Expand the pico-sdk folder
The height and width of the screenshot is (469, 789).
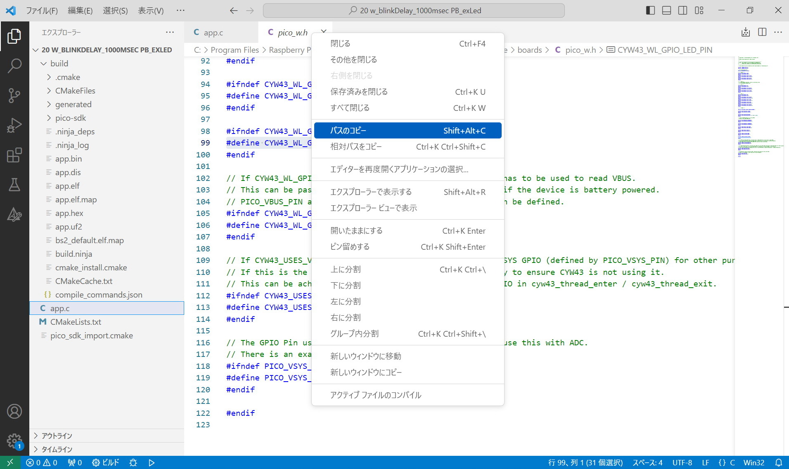click(x=70, y=118)
